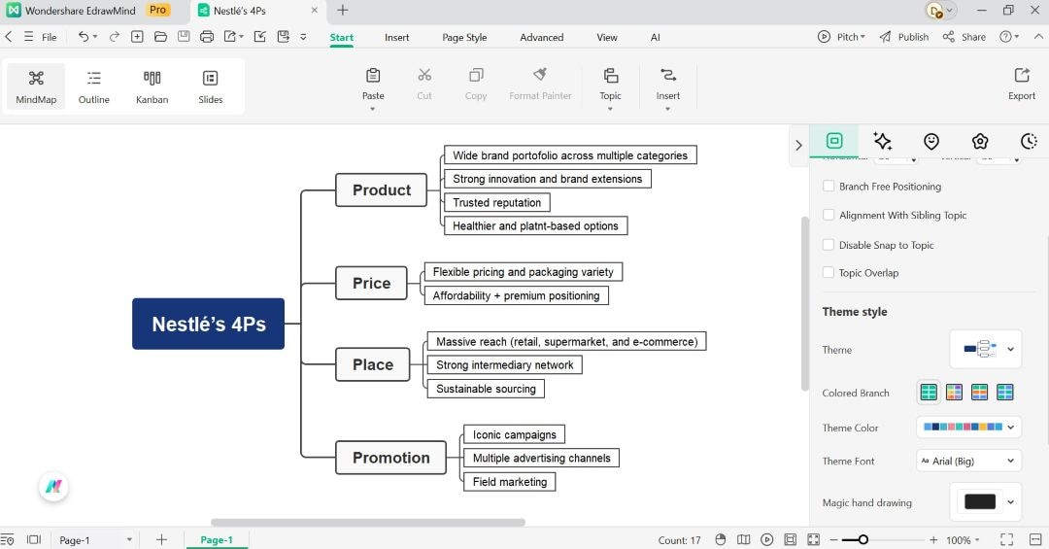Image resolution: width=1049 pixels, height=549 pixels.
Task: Click the Theme Color palette strip
Action: [x=963, y=427]
